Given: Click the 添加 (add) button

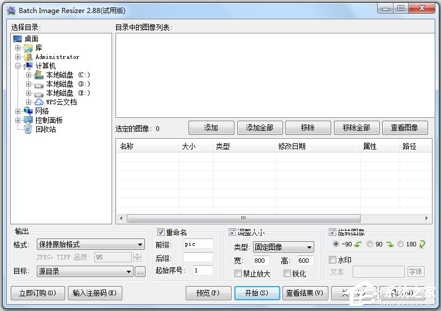Looking at the screenshot, I should (x=211, y=128).
